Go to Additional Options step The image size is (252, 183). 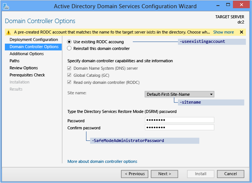pos(27,54)
